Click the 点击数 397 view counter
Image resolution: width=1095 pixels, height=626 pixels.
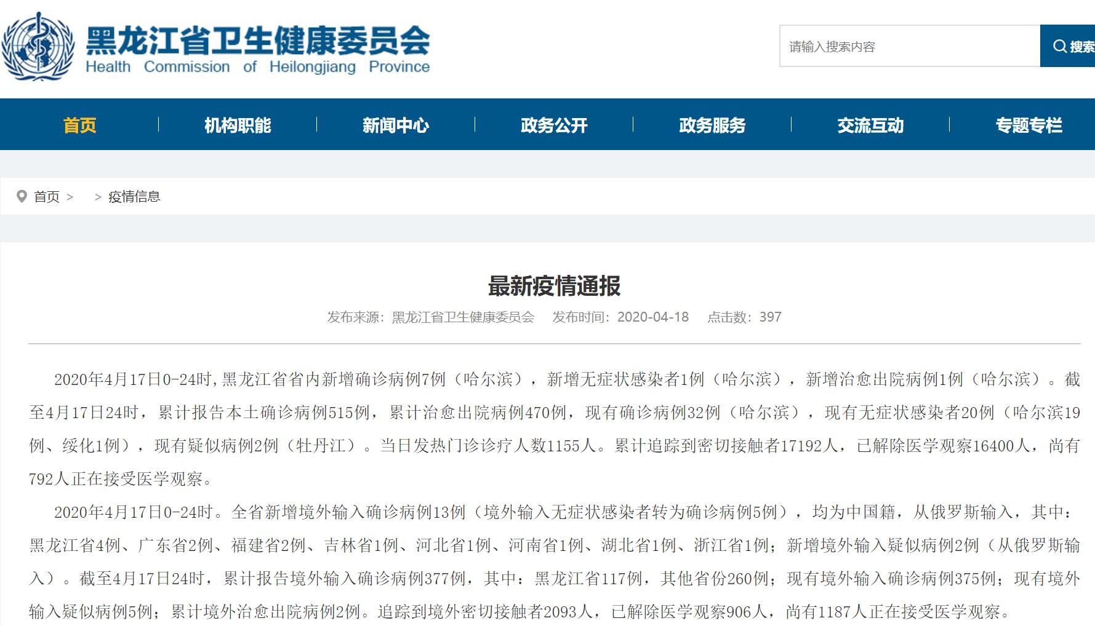click(744, 317)
